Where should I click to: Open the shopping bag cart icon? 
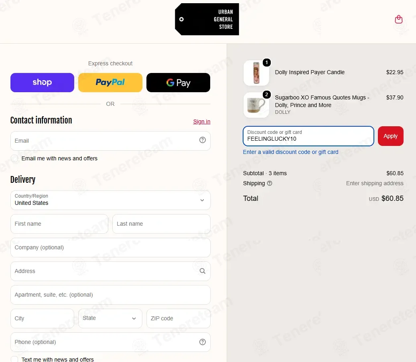pyautogui.click(x=398, y=19)
